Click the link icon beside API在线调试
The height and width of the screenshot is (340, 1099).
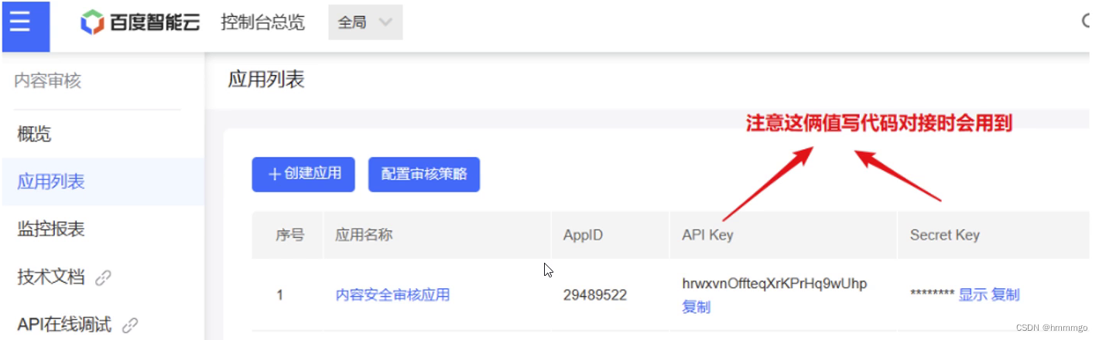pos(130,325)
